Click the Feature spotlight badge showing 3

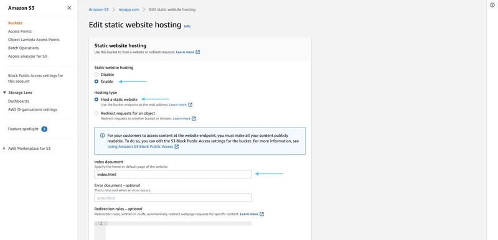click(44, 129)
